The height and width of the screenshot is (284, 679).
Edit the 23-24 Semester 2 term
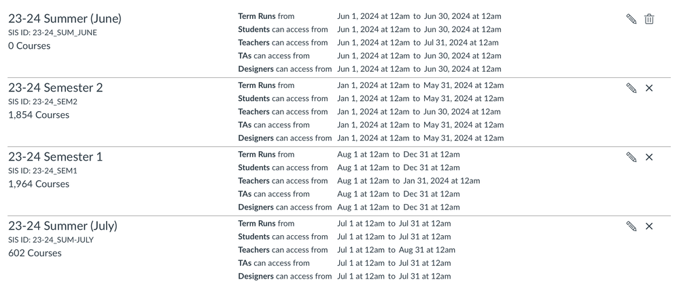coord(631,88)
